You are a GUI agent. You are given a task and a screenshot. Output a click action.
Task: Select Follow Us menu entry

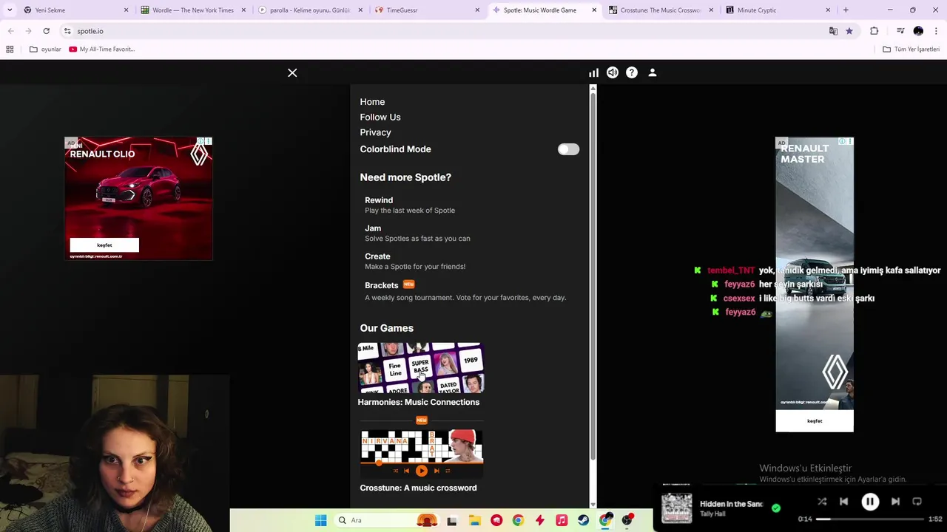pyautogui.click(x=380, y=117)
